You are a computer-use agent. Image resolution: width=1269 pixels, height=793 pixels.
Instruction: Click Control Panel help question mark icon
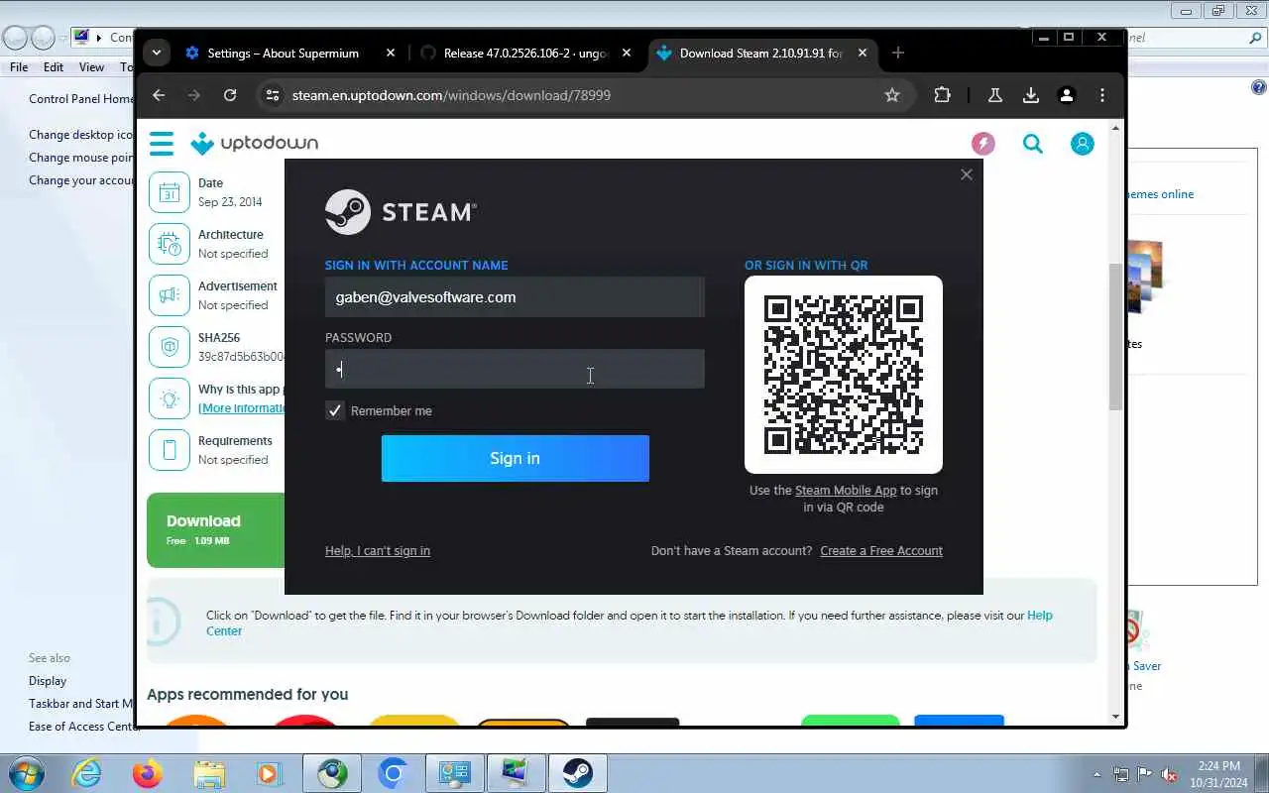(x=1259, y=87)
